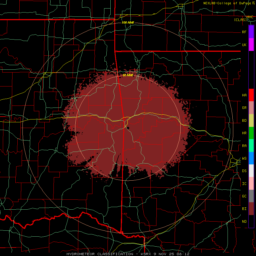
Task: Select the BD legend label
Action: 244,121
